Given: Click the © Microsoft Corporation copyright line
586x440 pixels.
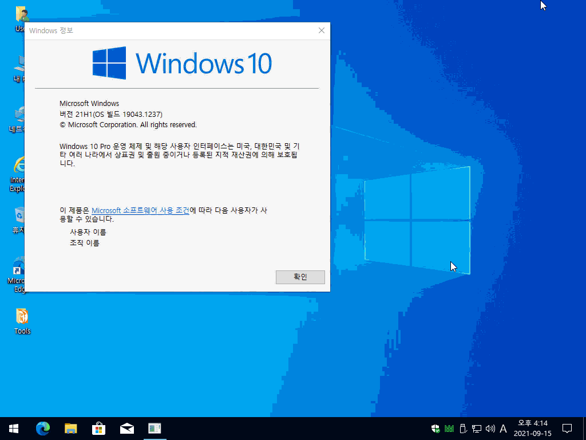Looking at the screenshot, I should [128, 124].
